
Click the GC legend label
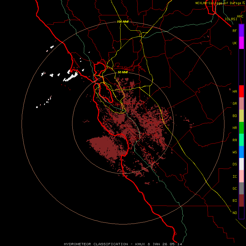pos(235,188)
